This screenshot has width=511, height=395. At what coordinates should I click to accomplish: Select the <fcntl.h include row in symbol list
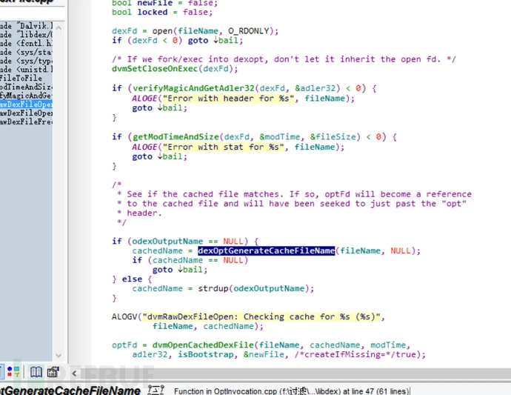tap(26, 44)
